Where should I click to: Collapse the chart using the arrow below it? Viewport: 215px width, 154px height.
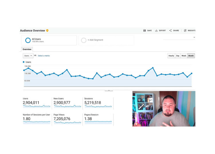tap(109, 90)
